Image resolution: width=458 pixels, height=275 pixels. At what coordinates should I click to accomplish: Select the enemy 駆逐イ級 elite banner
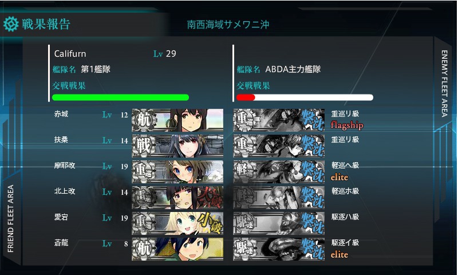click(x=279, y=249)
